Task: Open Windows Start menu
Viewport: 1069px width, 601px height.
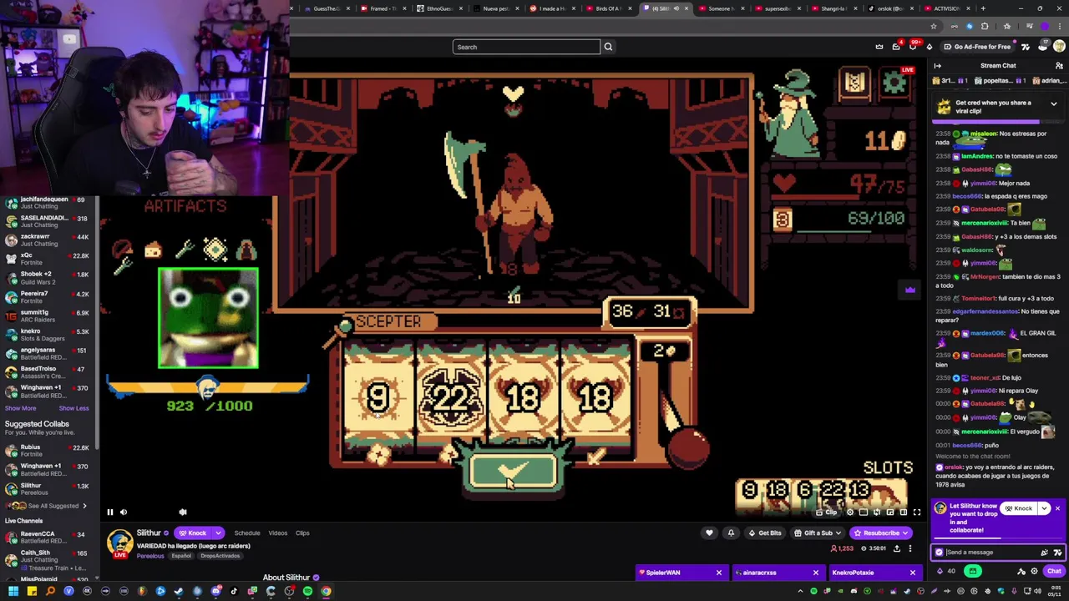Action: point(13,591)
